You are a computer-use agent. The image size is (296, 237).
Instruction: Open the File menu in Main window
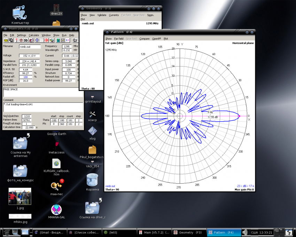5,35
